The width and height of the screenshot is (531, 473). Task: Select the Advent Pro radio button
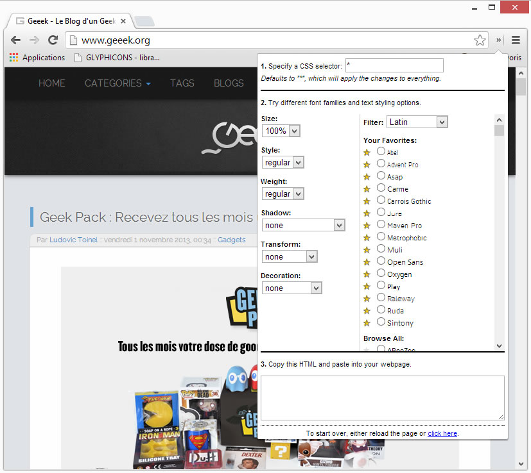(381, 163)
